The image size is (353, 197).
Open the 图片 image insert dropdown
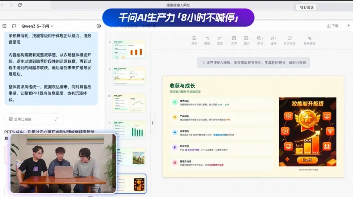[247, 40]
